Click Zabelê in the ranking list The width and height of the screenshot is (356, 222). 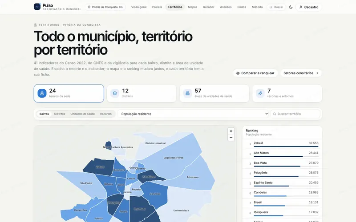pos(282,144)
